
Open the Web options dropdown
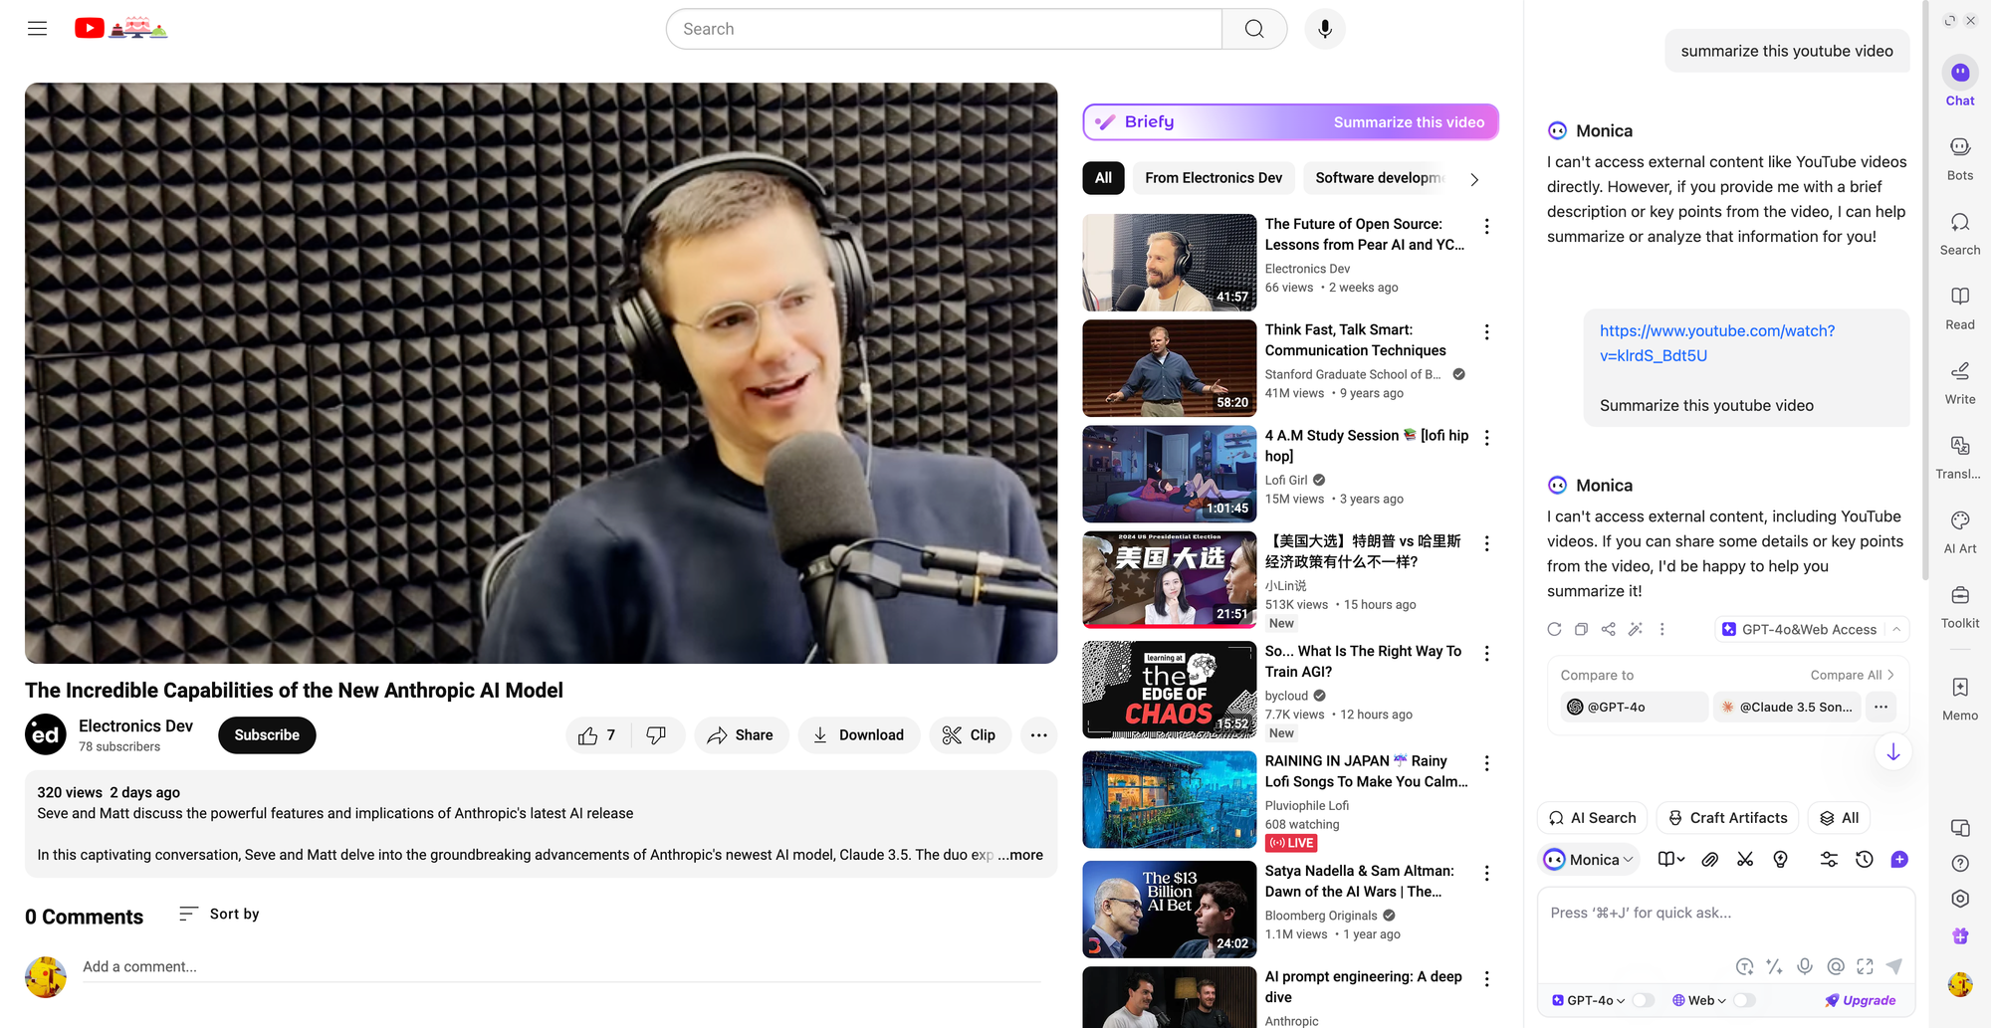[1699, 1000]
